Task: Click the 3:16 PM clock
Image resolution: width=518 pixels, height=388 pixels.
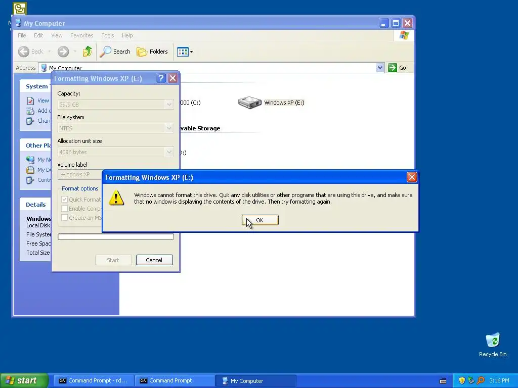Action: coord(499,380)
